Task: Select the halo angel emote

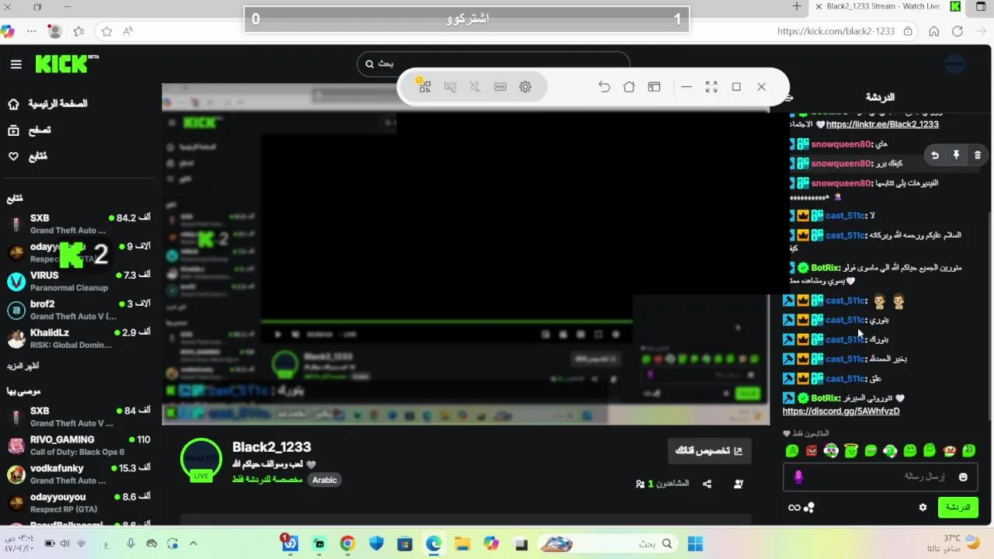Action: point(851,450)
